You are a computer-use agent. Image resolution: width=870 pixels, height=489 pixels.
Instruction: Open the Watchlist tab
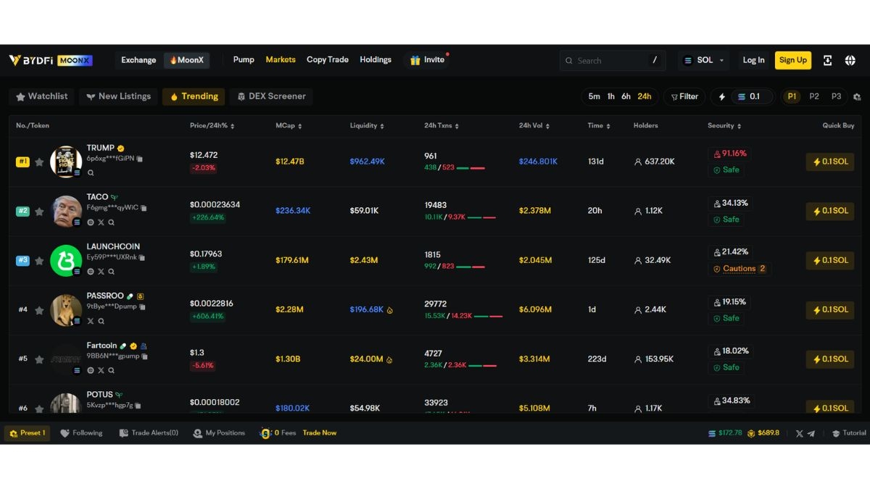click(x=42, y=96)
